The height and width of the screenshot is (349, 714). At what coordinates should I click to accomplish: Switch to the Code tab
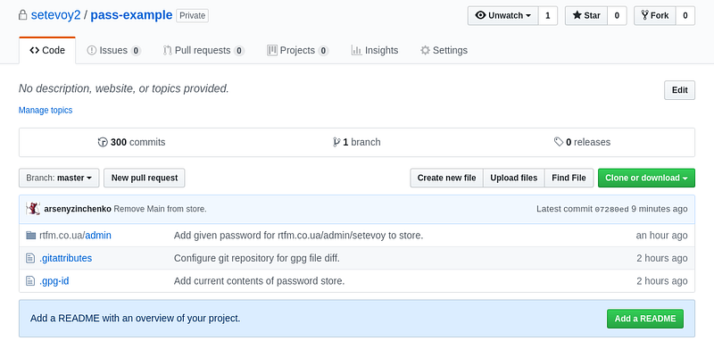coord(47,50)
